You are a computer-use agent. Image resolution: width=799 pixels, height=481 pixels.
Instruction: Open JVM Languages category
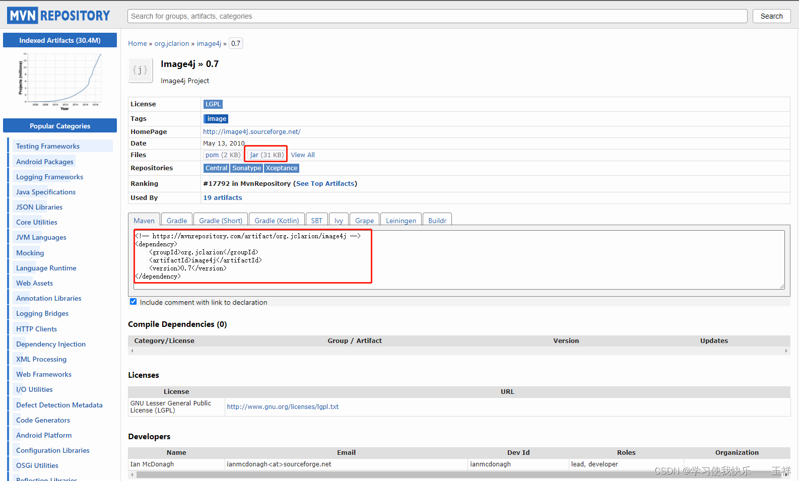[x=41, y=237]
